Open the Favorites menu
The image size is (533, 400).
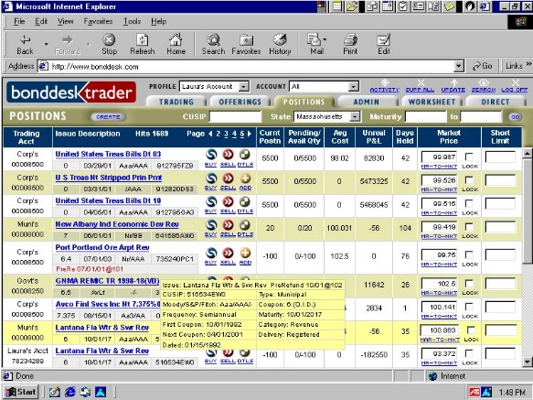coord(98,21)
